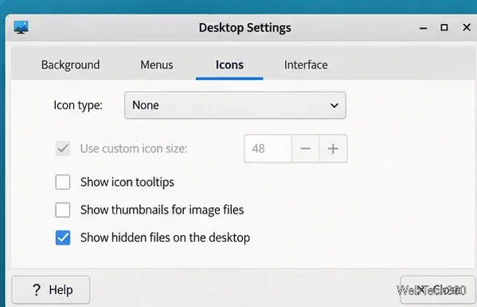The width and height of the screenshot is (477, 307).
Task: Click the Desktop Settings monitor icon in titlebar
Action: (21, 27)
